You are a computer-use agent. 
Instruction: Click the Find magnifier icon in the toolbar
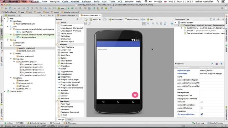pyautogui.click(x=37, y=8)
